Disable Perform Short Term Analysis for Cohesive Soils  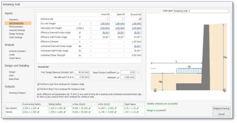coord(39,89)
